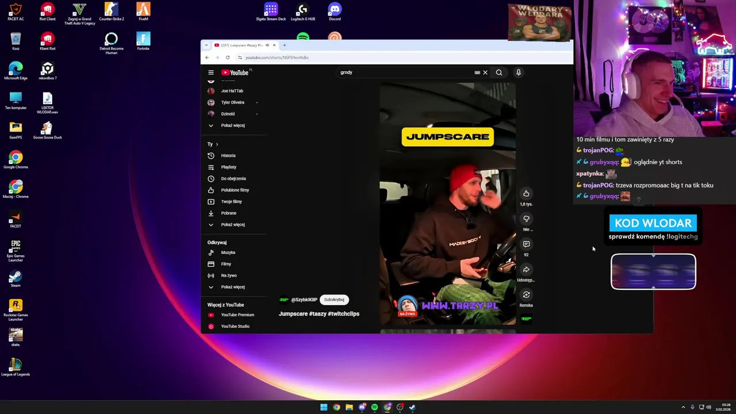Remix the Short with the Remiks icon
The height and width of the screenshot is (414, 736).
(x=526, y=295)
